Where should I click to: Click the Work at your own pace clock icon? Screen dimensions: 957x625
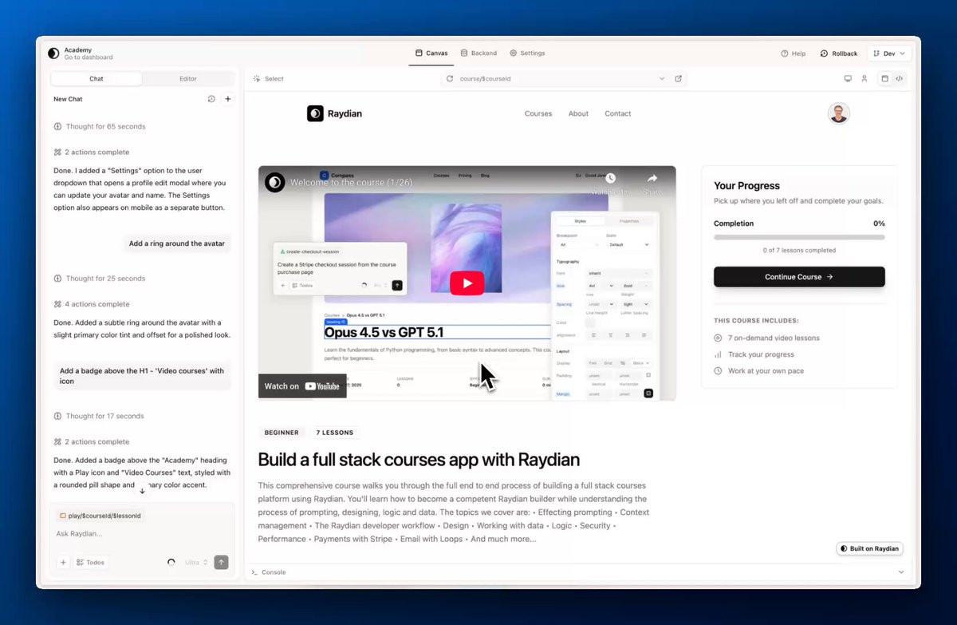coord(718,371)
